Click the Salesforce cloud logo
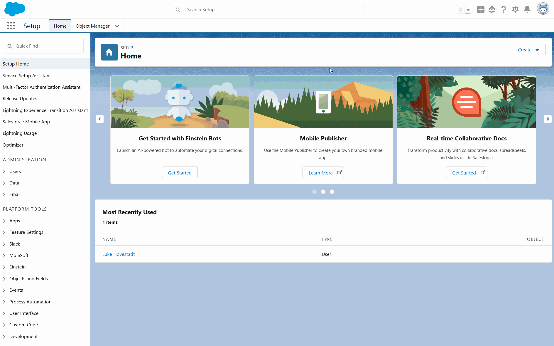 [15, 9]
